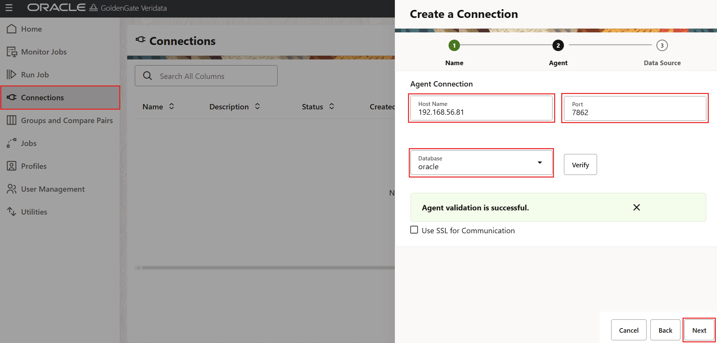
Task: Sort by Status column arrows
Action: (x=332, y=106)
